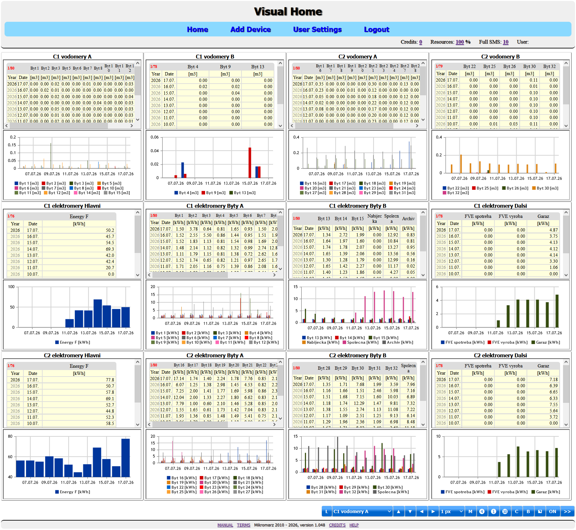This screenshot has width=576, height=530.
Task: Click the circled 4 button
Action: (482, 511)
